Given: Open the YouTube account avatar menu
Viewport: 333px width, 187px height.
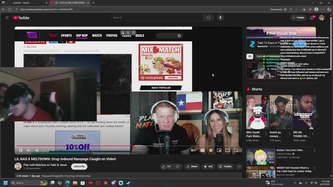Looking at the screenshot, I should 322,18.
